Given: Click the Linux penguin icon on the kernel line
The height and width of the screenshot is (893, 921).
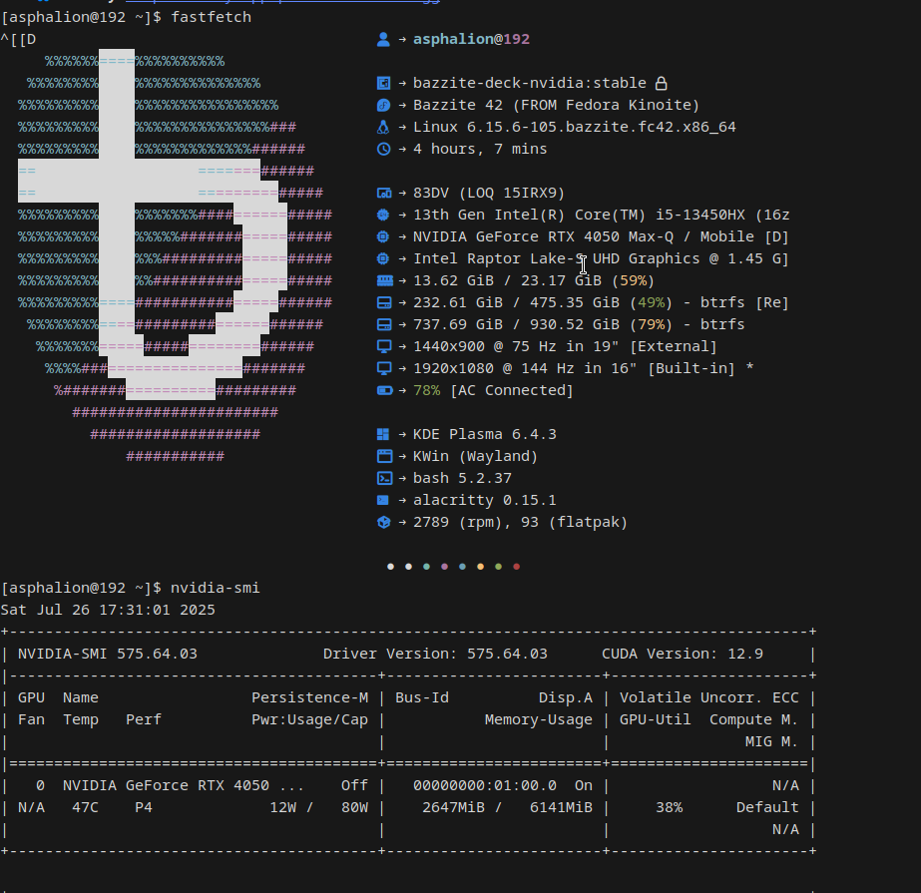Looking at the screenshot, I should pos(383,127).
